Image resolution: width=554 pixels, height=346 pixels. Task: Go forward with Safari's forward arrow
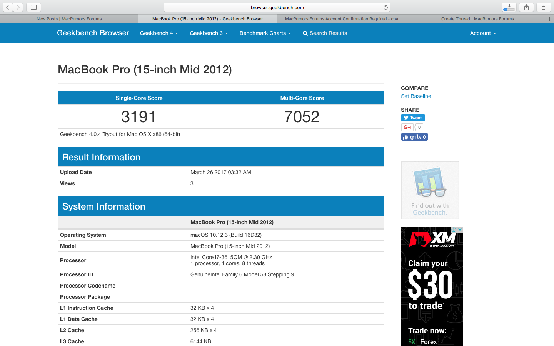click(18, 7)
